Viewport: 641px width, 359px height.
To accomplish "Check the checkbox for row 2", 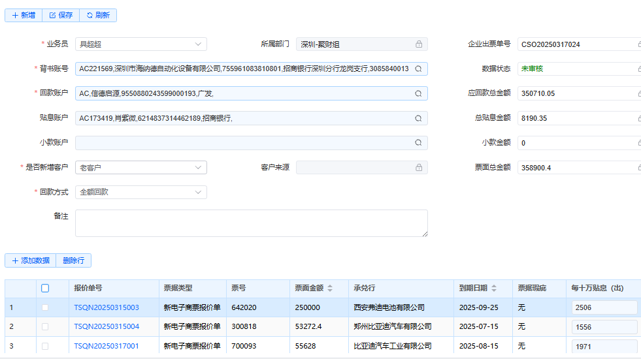I will click(x=45, y=326).
